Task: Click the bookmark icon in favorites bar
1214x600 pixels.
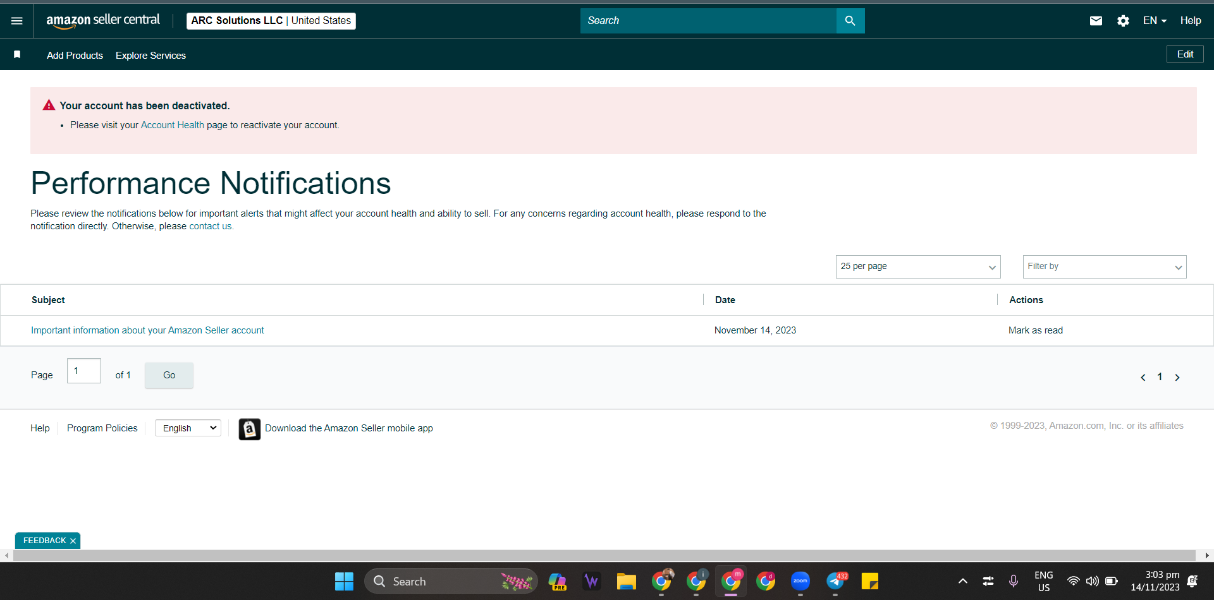Action: (17, 55)
